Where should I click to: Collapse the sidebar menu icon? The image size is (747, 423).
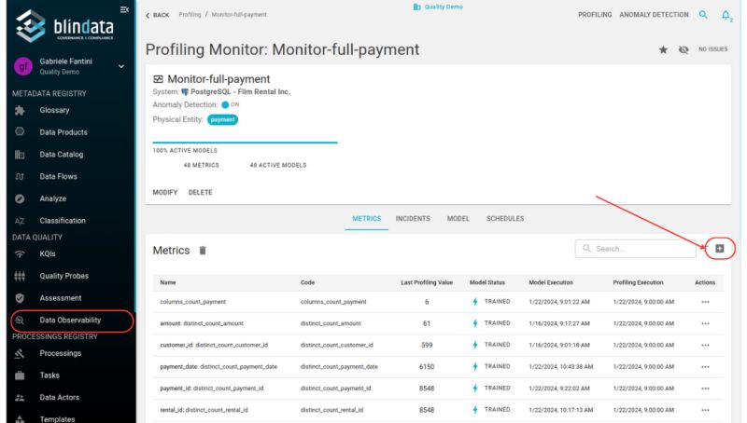124,9
